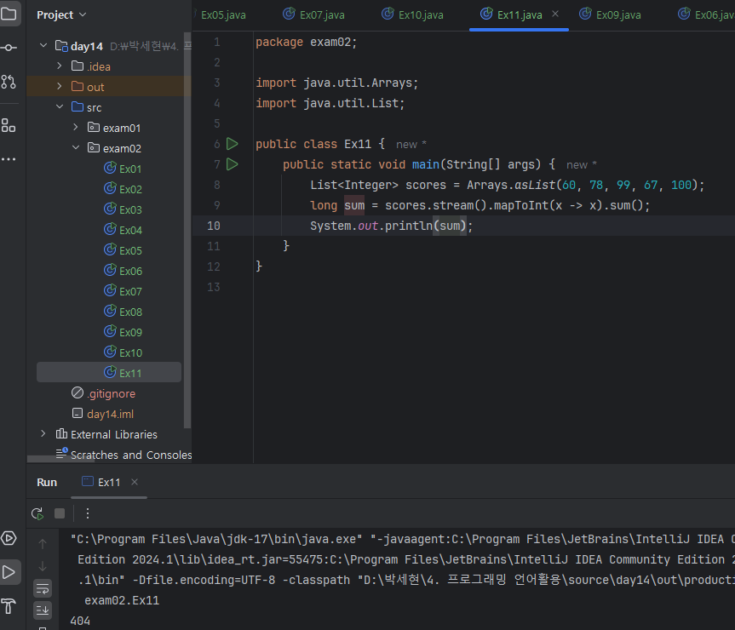Jump down the stack trace with the down arrow
The height and width of the screenshot is (630, 735).
[x=43, y=566]
